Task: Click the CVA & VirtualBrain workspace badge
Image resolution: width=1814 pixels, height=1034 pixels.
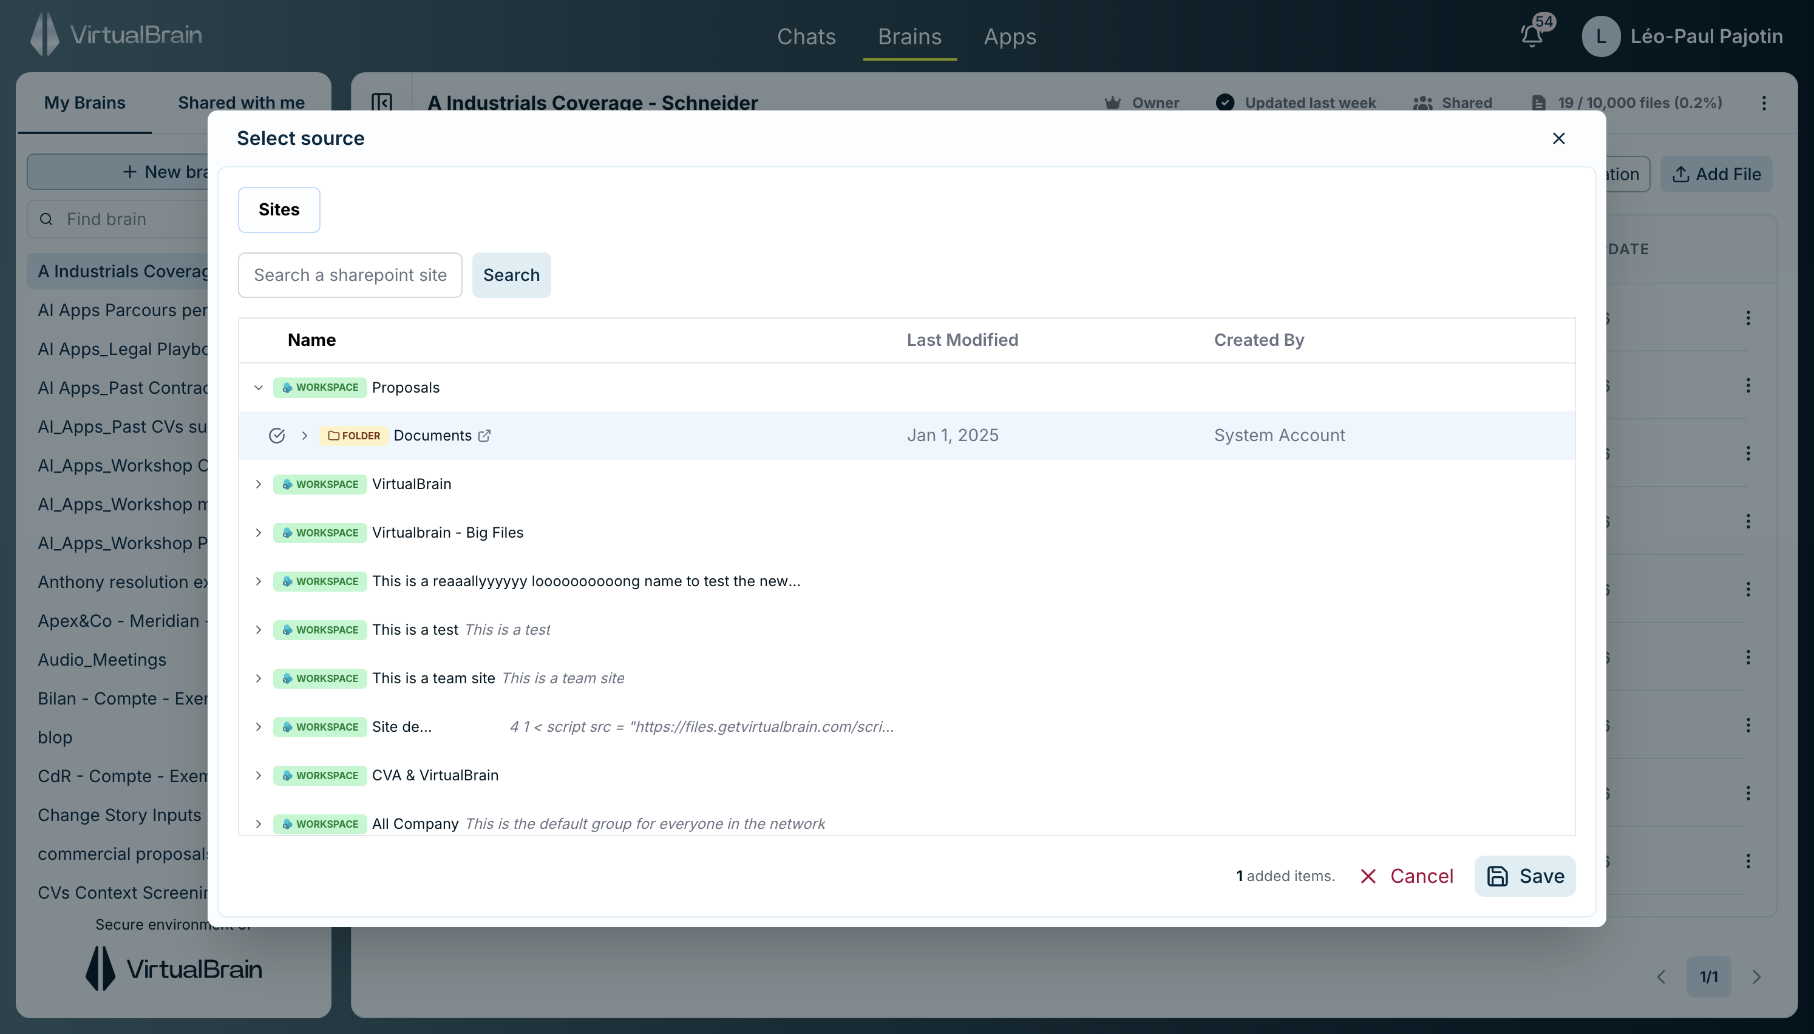Action: tap(319, 775)
